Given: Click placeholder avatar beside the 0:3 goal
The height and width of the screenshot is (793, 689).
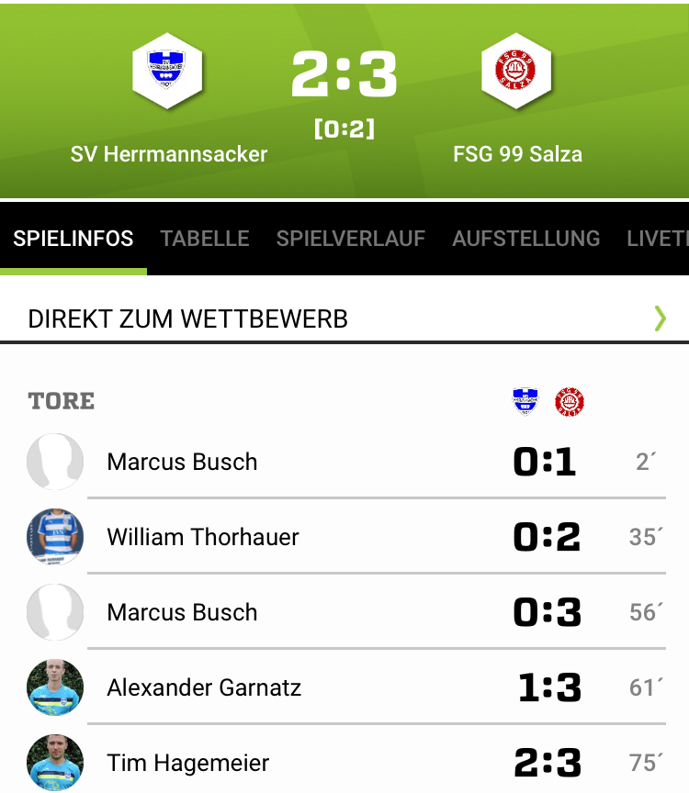Looking at the screenshot, I should (55, 612).
